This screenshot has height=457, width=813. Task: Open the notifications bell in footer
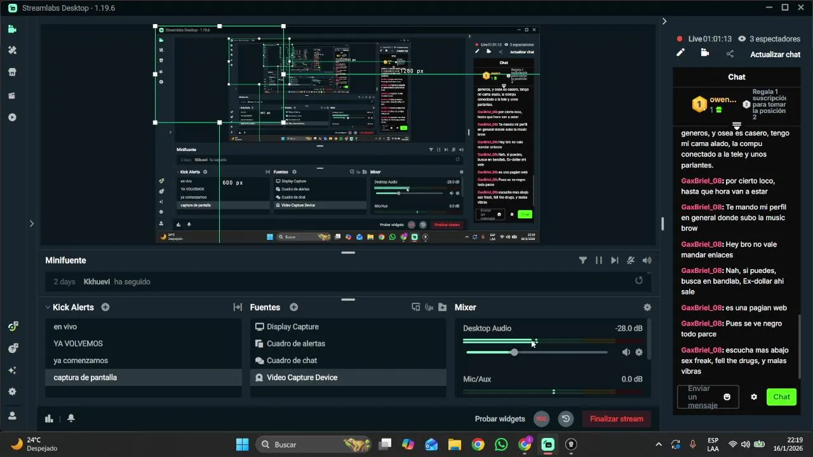pos(71,418)
